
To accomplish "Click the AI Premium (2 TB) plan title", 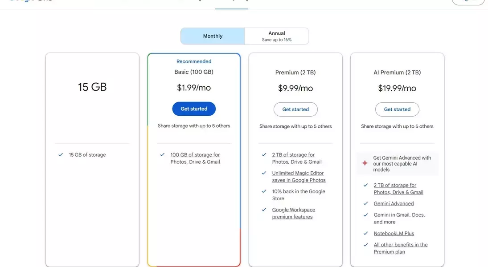I will [x=397, y=73].
